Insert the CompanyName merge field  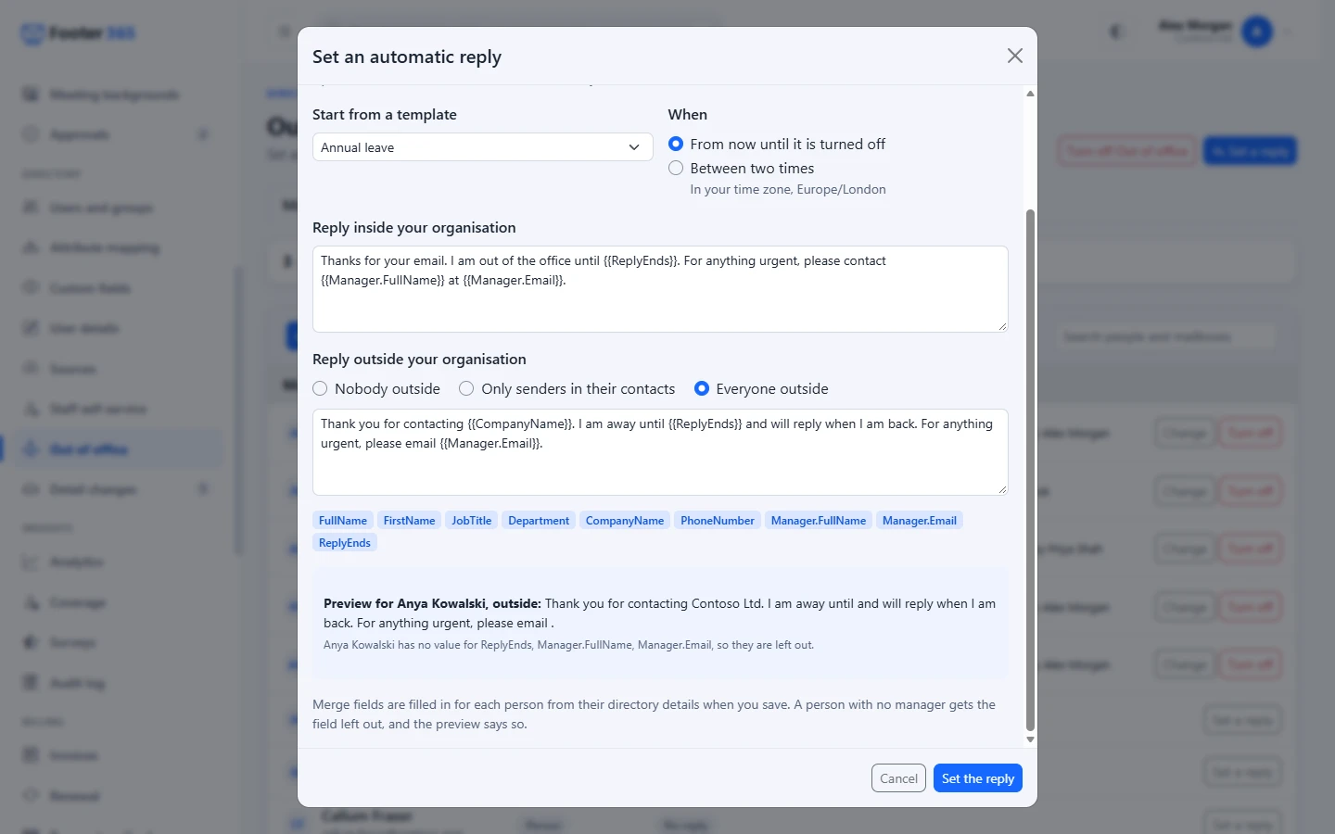click(x=625, y=521)
